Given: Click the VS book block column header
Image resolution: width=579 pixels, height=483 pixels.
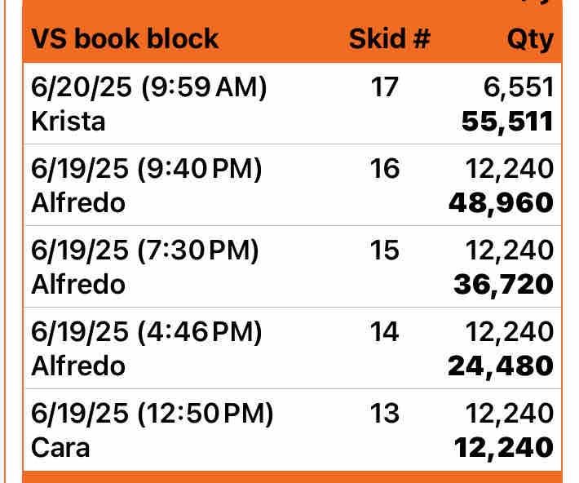Looking at the screenshot, I should [125, 38].
